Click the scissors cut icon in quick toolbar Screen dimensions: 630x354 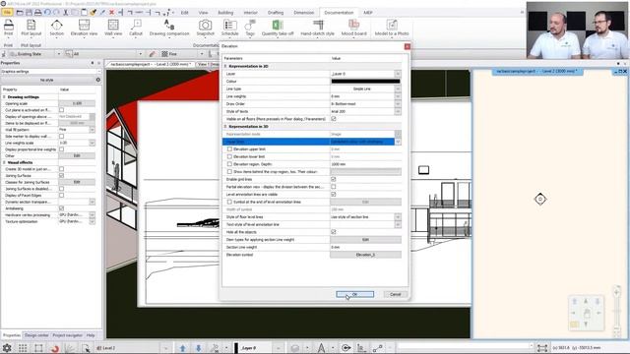click(x=66, y=13)
